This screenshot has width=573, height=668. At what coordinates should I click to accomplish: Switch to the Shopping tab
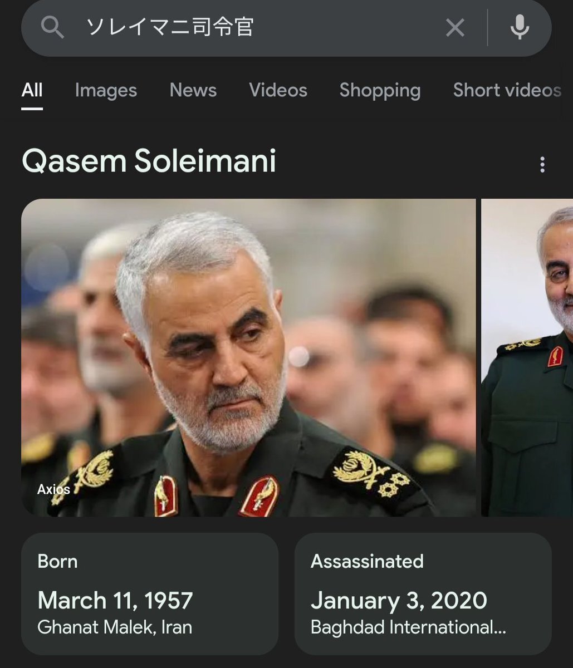[x=380, y=91]
